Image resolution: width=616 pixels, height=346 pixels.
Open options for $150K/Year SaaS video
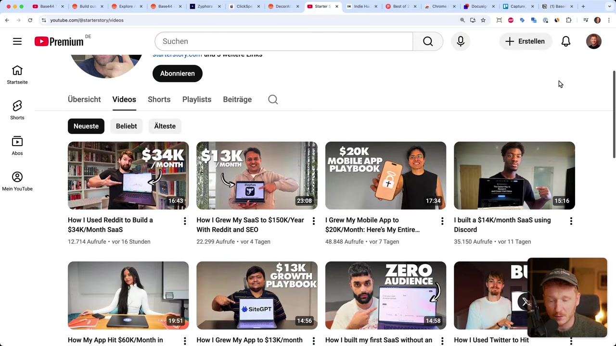tap(313, 221)
